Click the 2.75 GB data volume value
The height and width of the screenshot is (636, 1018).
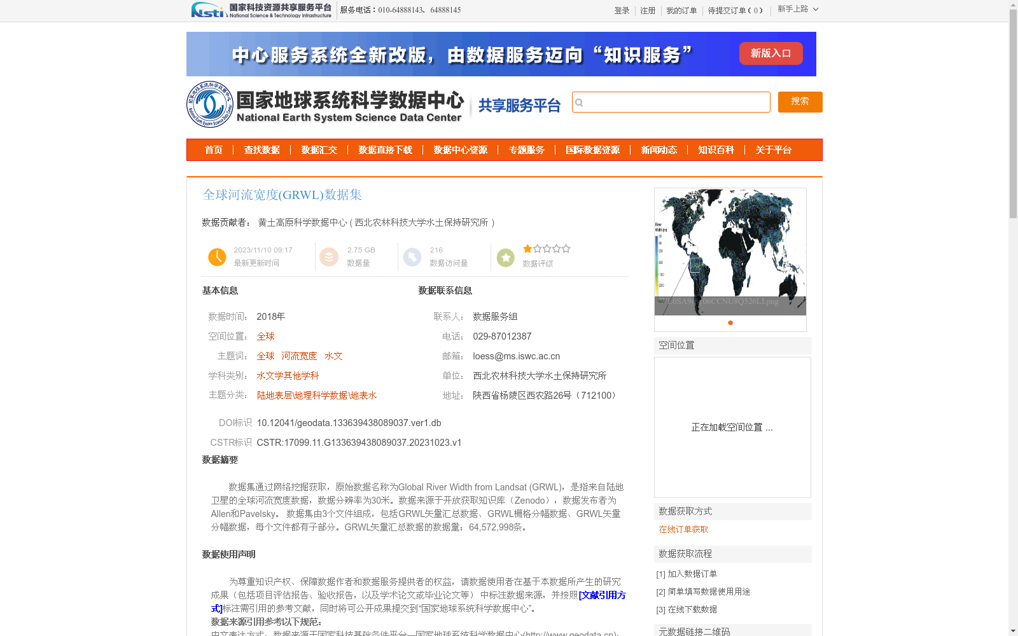(x=361, y=250)
